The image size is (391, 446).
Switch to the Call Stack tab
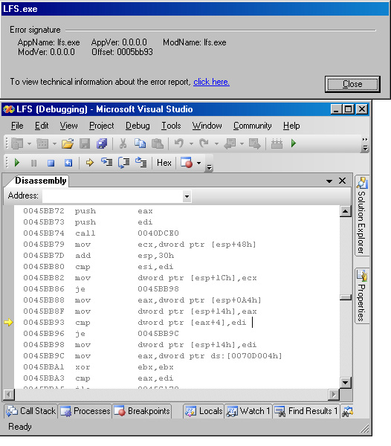coord(31,411)
